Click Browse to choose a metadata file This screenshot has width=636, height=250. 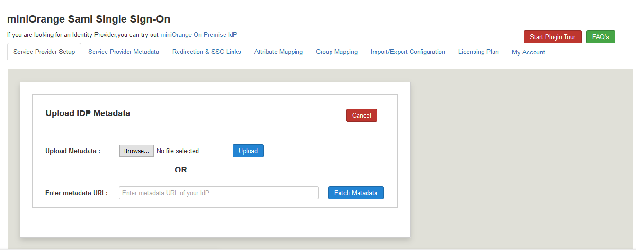136,151
